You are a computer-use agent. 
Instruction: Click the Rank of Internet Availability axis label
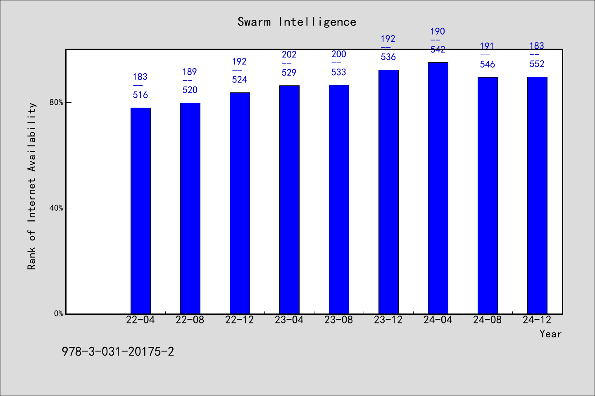32,186
